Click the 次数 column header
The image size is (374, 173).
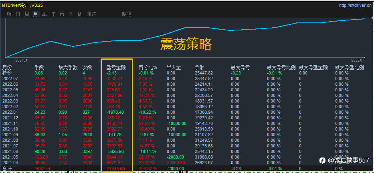87,68
